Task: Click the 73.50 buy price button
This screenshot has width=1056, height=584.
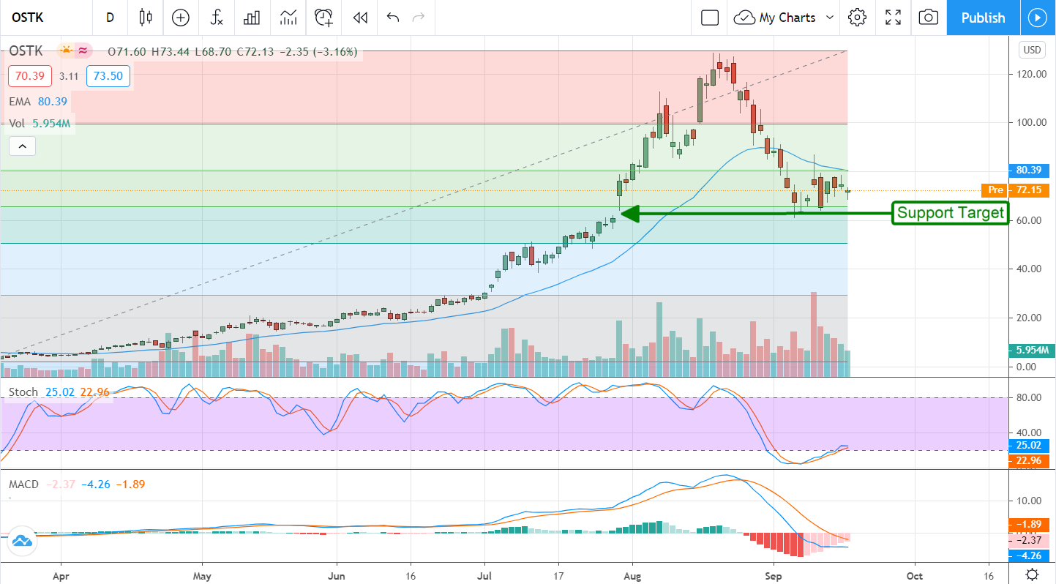Action: click(x=108, y=76)
